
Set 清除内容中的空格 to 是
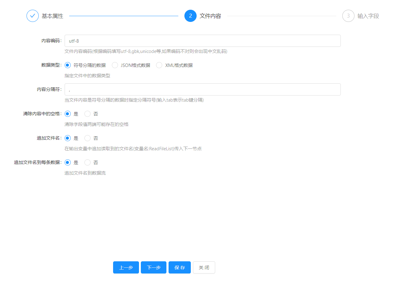pyautogui.click(x=68, y=114)
